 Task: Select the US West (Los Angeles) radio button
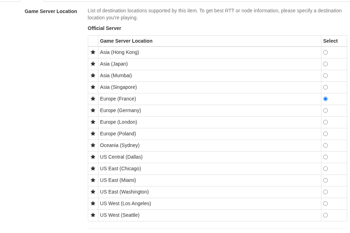[x=325, y=204]
